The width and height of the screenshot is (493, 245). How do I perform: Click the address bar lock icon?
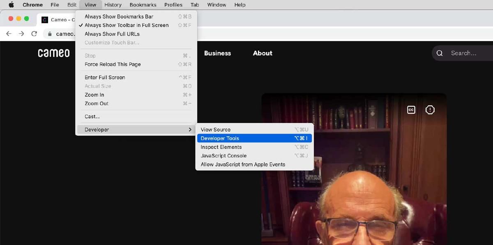(x=50, y=34)
